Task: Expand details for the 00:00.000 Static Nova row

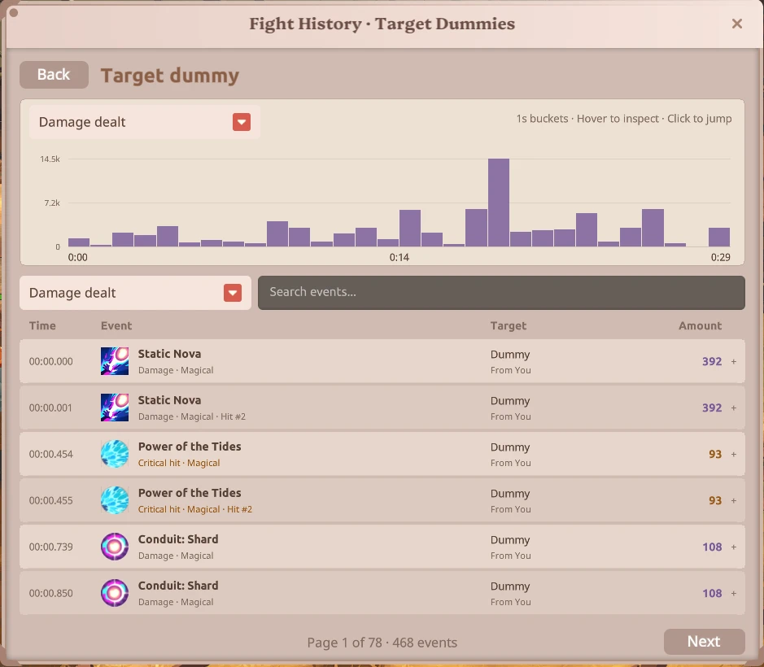Action: 733,361
